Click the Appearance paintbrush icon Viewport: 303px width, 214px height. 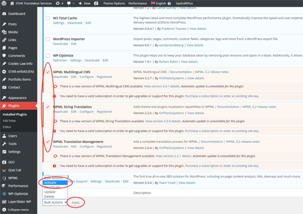pos(4,98)
